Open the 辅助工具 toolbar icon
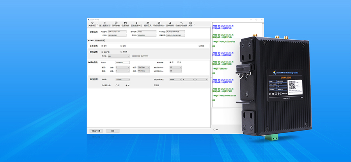Image resolution: width=351 pixels, height=162 pixels. (x=148, y=24)
